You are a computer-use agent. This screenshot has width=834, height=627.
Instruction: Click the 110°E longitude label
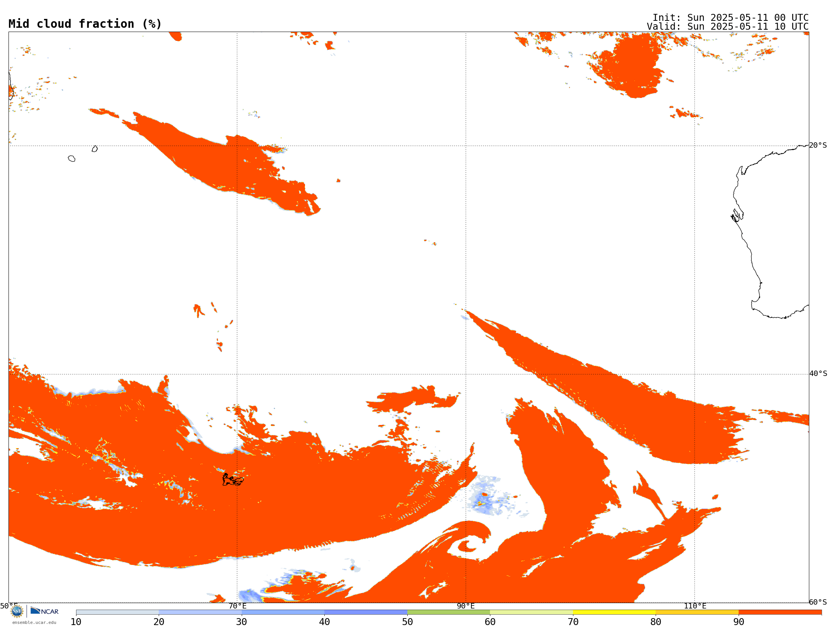[695, 606]
